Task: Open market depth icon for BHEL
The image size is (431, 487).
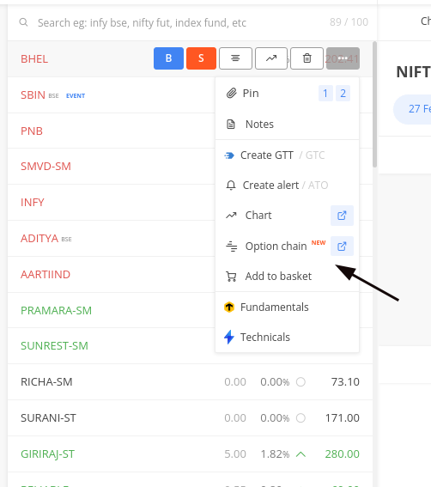Action: [236, 58]
